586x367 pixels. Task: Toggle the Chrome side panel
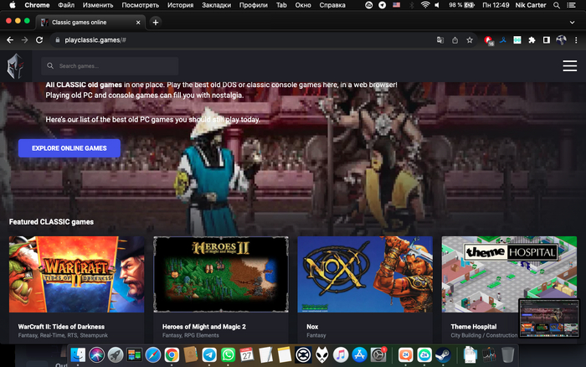click(546, 39)
